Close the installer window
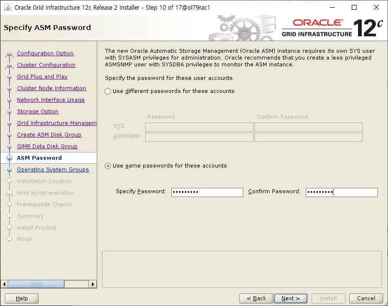The height and width of the screenshot is (306, 388). (376, 7)
